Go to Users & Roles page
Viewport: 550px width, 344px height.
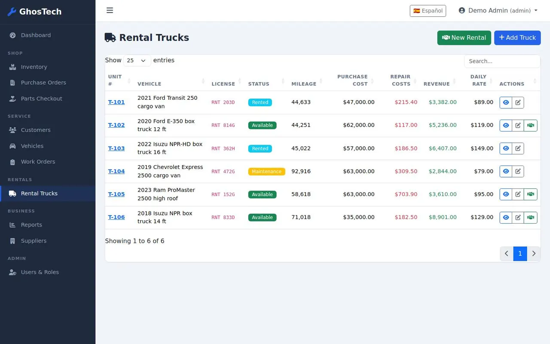pyautogui.click(x=48, y=272)
